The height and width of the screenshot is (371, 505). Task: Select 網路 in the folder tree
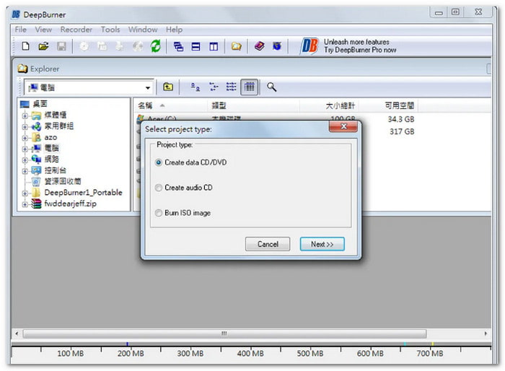(51, 160)
